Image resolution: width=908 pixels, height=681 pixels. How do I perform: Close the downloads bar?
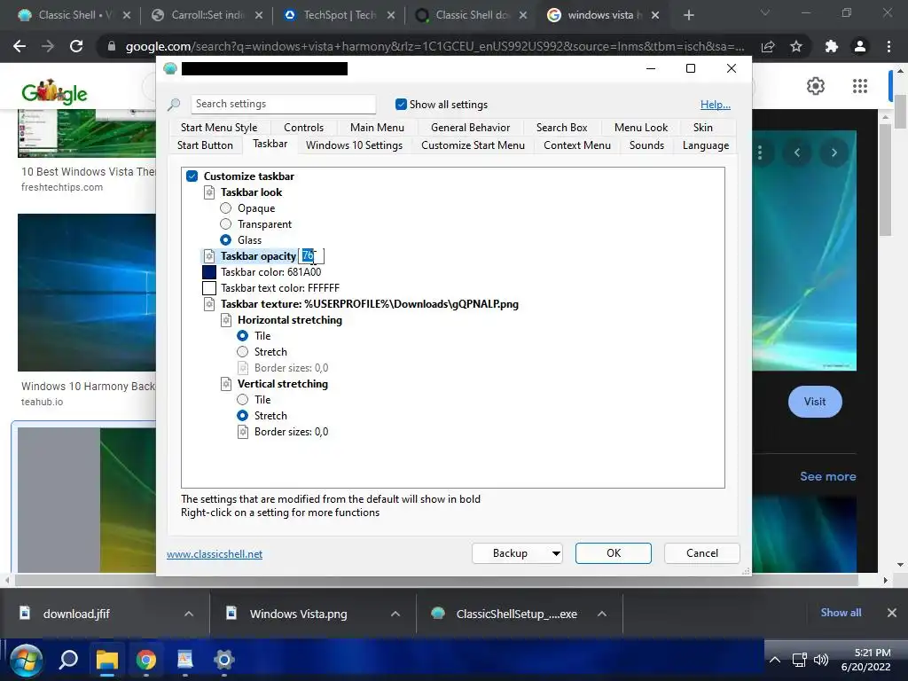pyautogui.click(x=892, y=613)
